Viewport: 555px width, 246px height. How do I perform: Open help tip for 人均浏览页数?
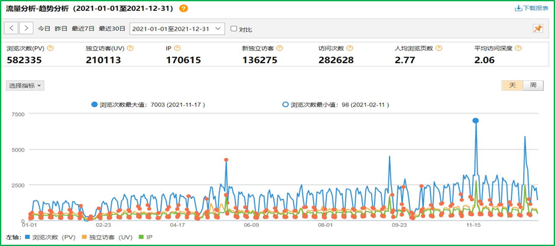coord(439,48)
